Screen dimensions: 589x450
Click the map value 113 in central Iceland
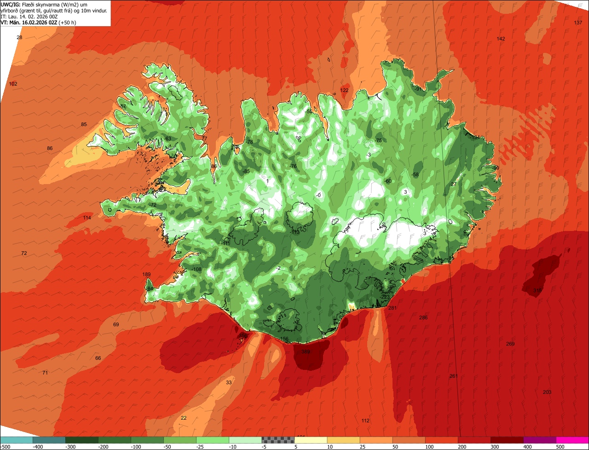[x=295, y=232]
